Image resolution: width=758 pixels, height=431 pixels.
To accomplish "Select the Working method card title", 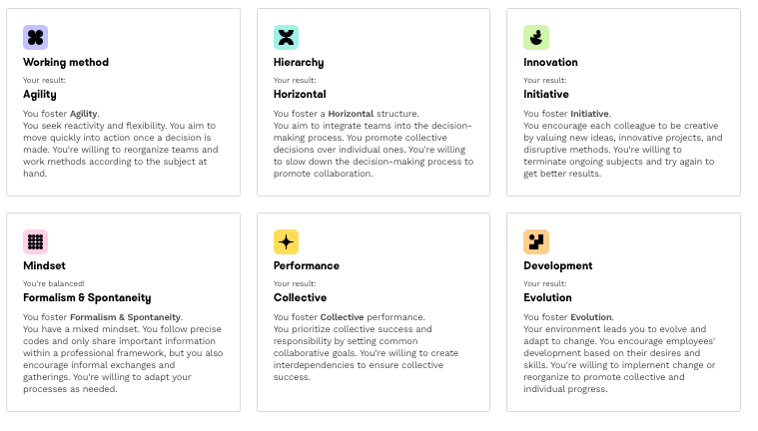I will click(x=66, y=62).
